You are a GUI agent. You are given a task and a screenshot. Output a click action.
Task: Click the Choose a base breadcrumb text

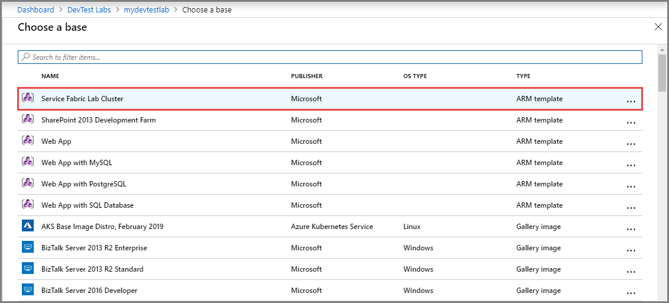pyautogui.click(x=207, y=9)
